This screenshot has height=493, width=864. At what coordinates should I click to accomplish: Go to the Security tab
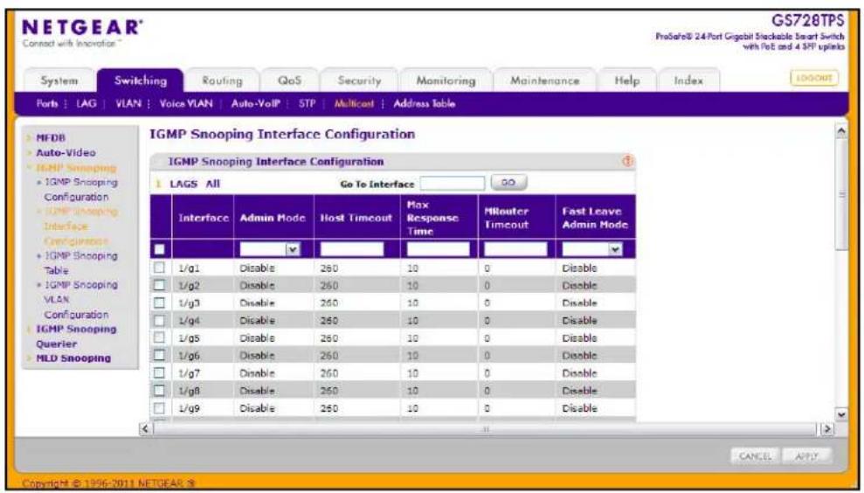click(359, 80)
